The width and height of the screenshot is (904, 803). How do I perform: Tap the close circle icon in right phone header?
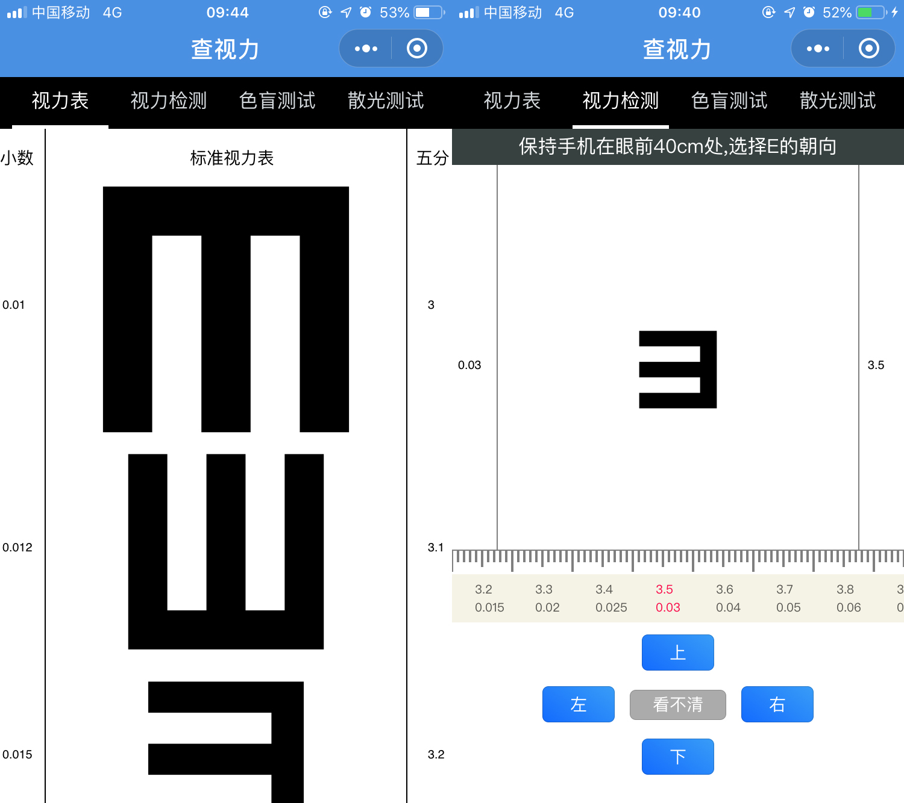click(x=869, y=48)
